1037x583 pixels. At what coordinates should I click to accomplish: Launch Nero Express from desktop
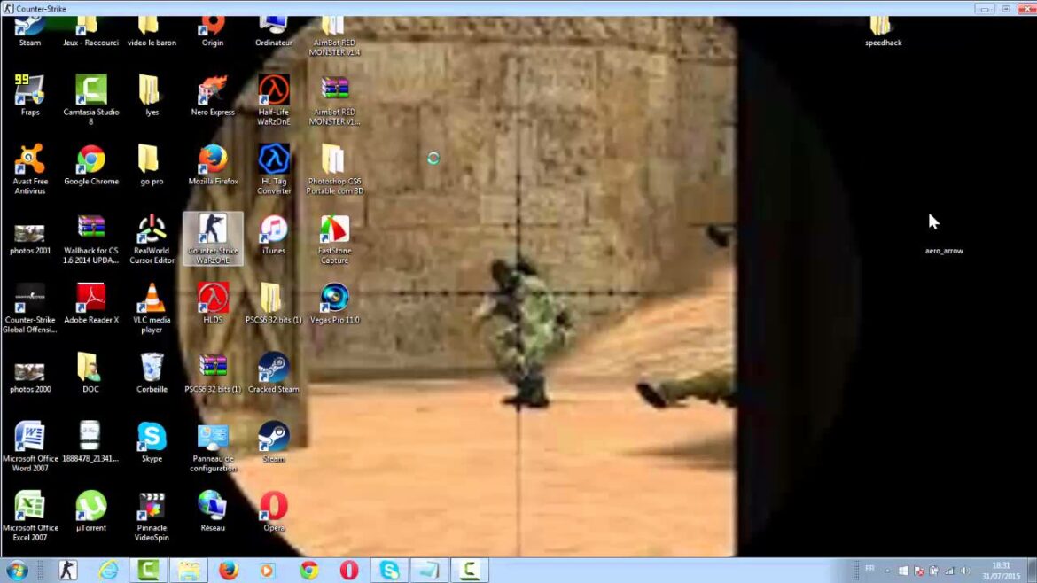click(213, 91)
